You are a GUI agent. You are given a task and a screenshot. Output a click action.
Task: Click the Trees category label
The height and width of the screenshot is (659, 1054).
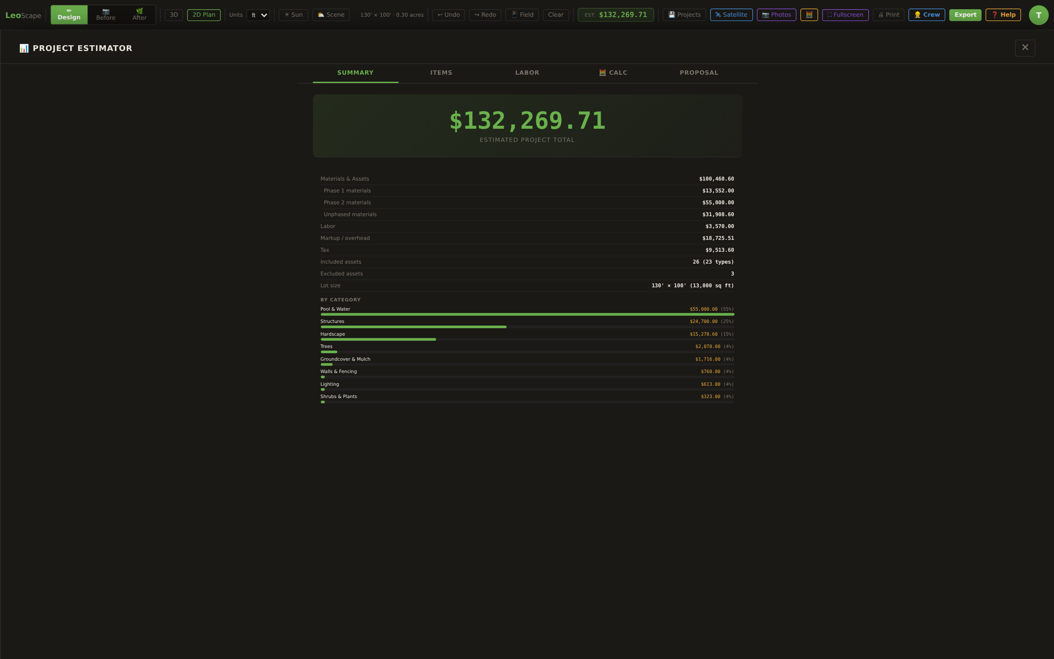pos(326,347)
